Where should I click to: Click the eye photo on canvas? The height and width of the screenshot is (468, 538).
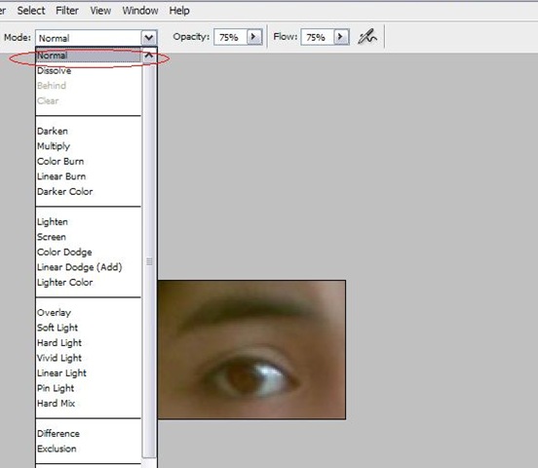click(x=251, y=350)
